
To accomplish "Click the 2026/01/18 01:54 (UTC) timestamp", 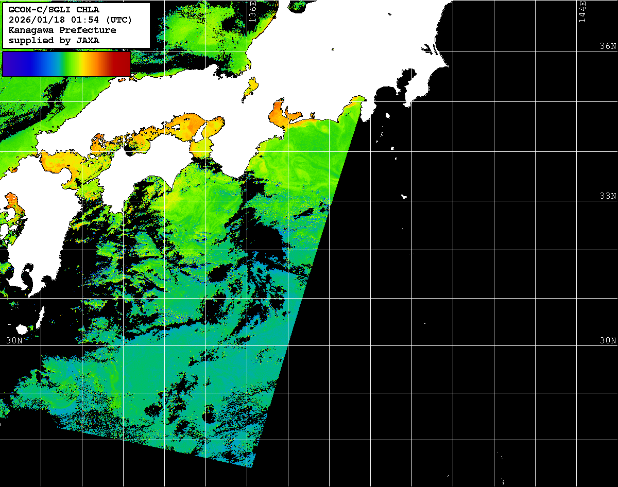I will point(70,20).
